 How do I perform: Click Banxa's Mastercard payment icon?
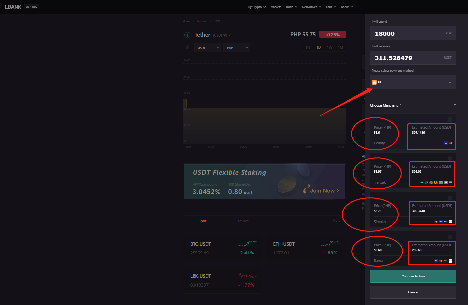[441, 261]
